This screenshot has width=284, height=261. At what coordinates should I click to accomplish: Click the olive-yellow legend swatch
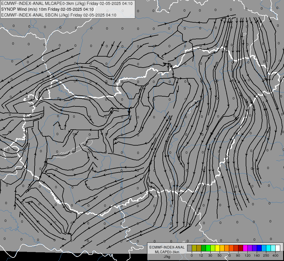click(194, 248)
